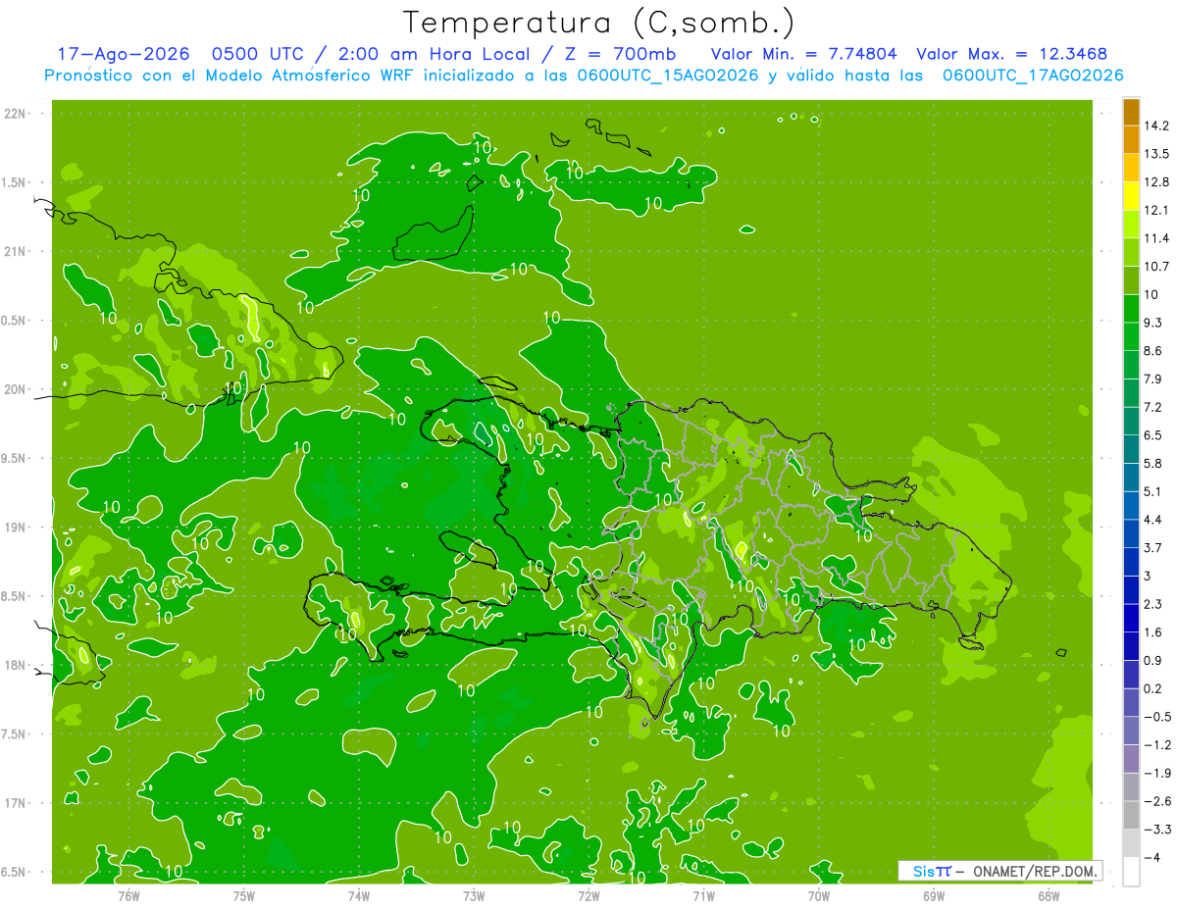
Task: Click the '68W' longitude axis label
Action: pyautogui.click(x=1049, y=895)
